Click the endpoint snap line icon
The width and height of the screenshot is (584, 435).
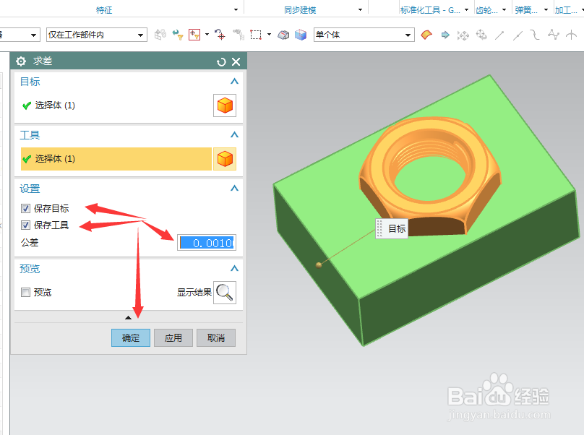pyautogui.click(x=499, y=35)
